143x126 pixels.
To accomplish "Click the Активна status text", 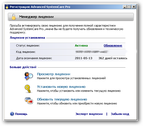I will (x=81, y=46).
